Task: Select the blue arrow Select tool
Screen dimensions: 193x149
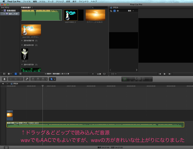Action: (x=51, y=79)
